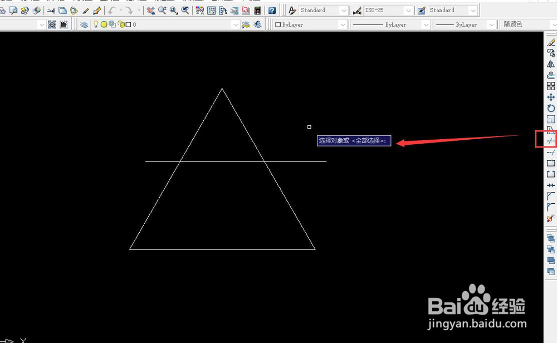Select the Copy Object tool in Modify toolbar
The image size is (557, 343).
tap(551, 53)
